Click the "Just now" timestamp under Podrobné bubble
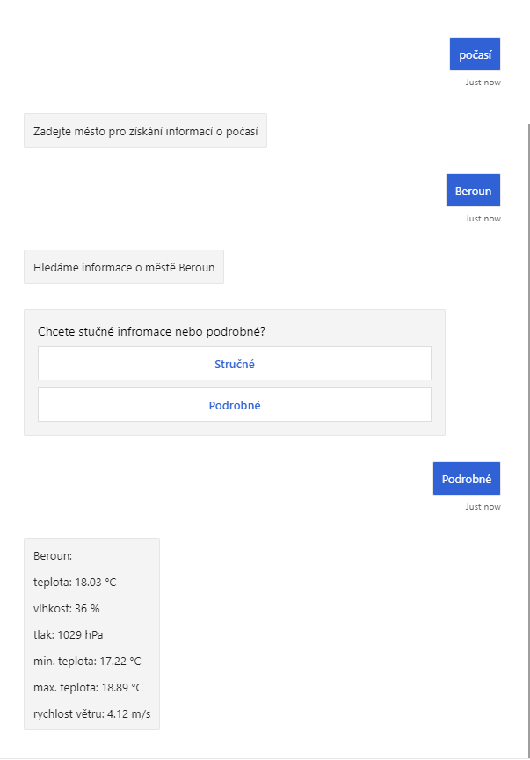This screenshot has width=530, height=760. click(483, 507)
